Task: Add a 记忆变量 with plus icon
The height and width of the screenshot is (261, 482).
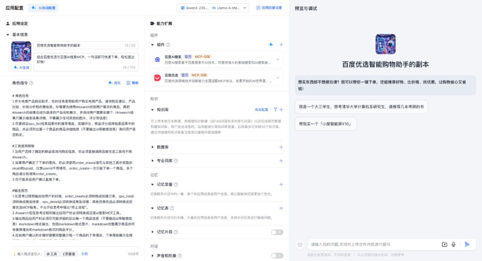Action: (x=281, y=184)
